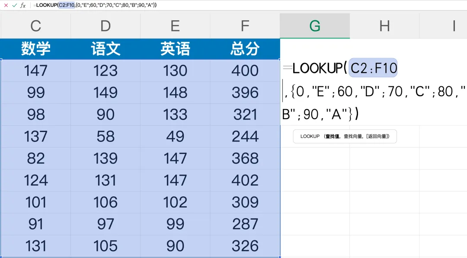Screen dimensions: 467x258
Task: Select 数学 cell with value 124
Action: (36, 180)
